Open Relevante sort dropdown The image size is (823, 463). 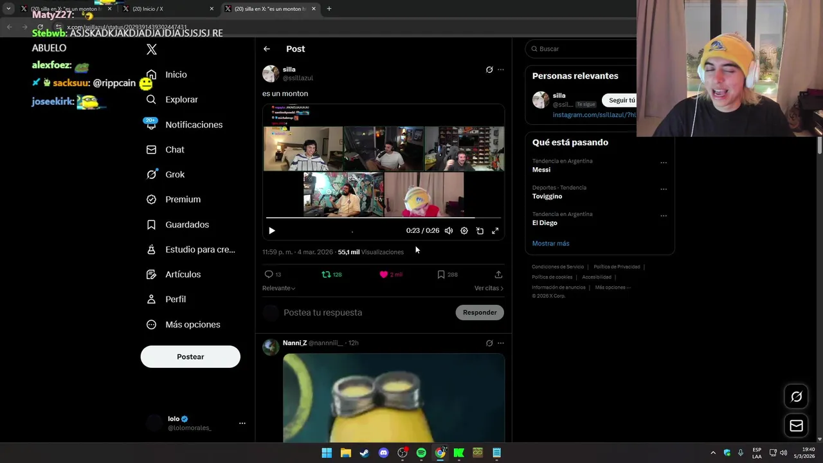pyautogui.click(x=279, y=288)
